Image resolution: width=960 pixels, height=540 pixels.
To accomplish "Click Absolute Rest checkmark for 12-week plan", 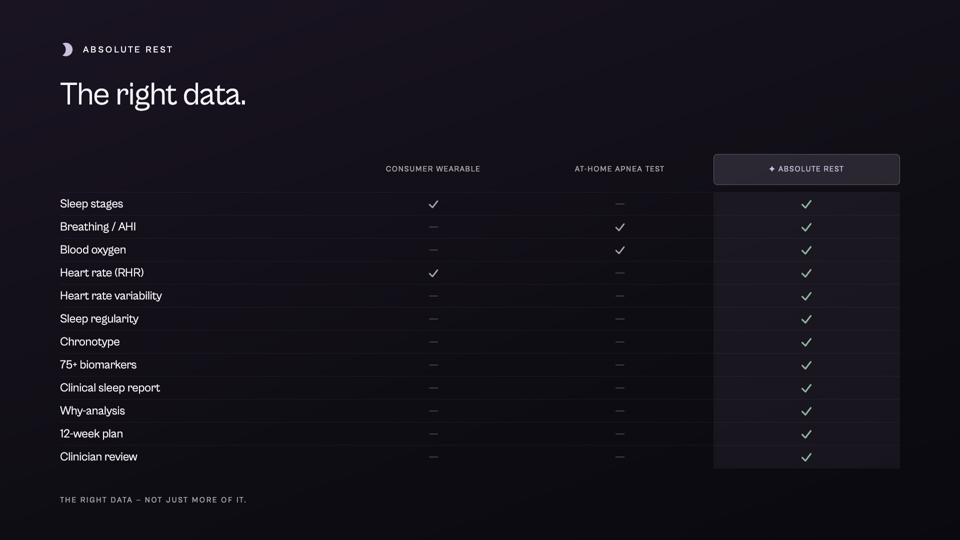I will click(806, 434).
